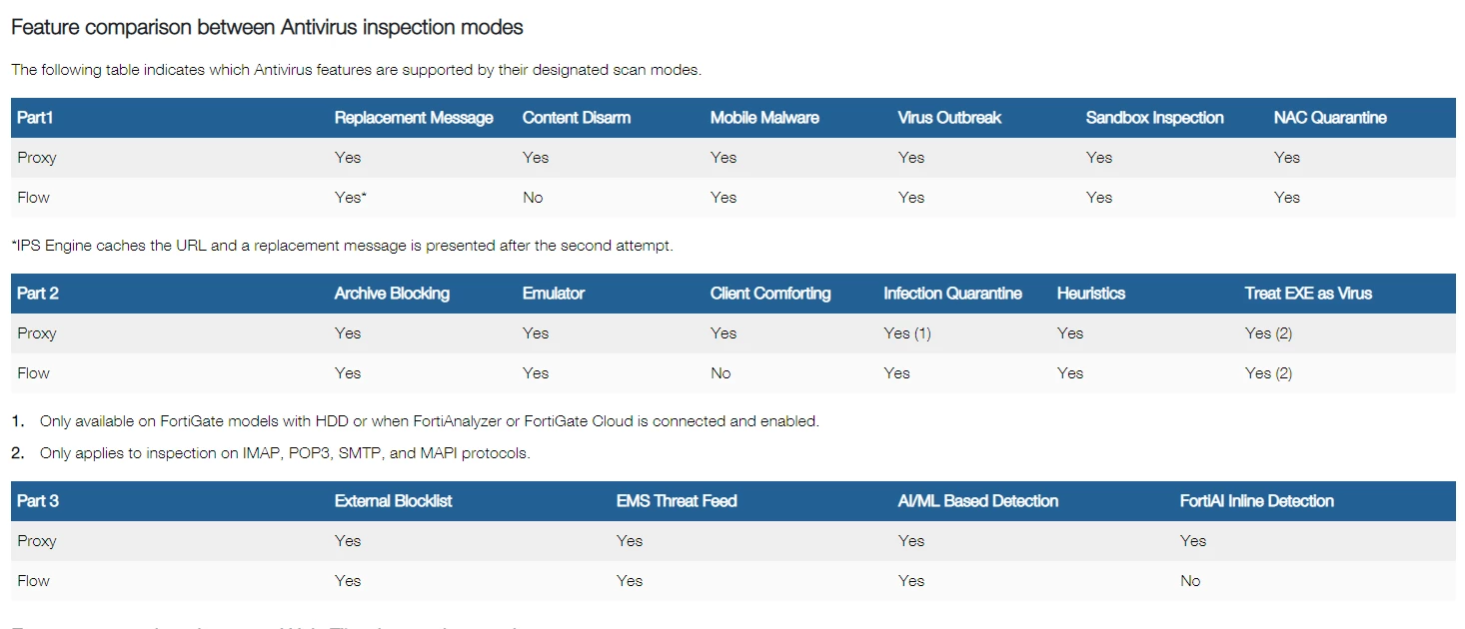Click the Mobile Malware column header
Image resolution: width=1465 pixels, height=629 pixels.
(x=764, y=118)
